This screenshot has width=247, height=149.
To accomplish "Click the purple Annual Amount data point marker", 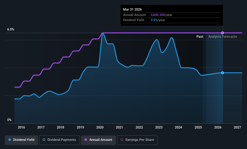I will pos(222,33).
